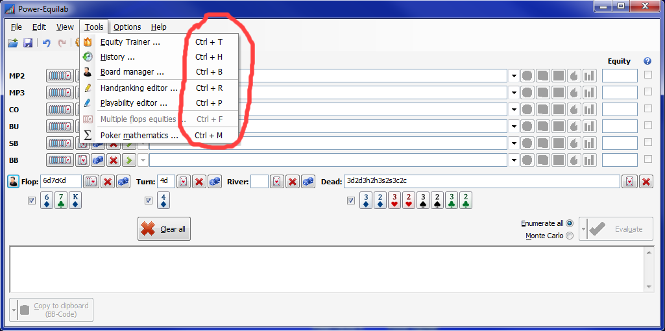The width and height of the screenshot is (665, 331).
Task: Randomize the River with the dice icon
Action: point(308,182)
